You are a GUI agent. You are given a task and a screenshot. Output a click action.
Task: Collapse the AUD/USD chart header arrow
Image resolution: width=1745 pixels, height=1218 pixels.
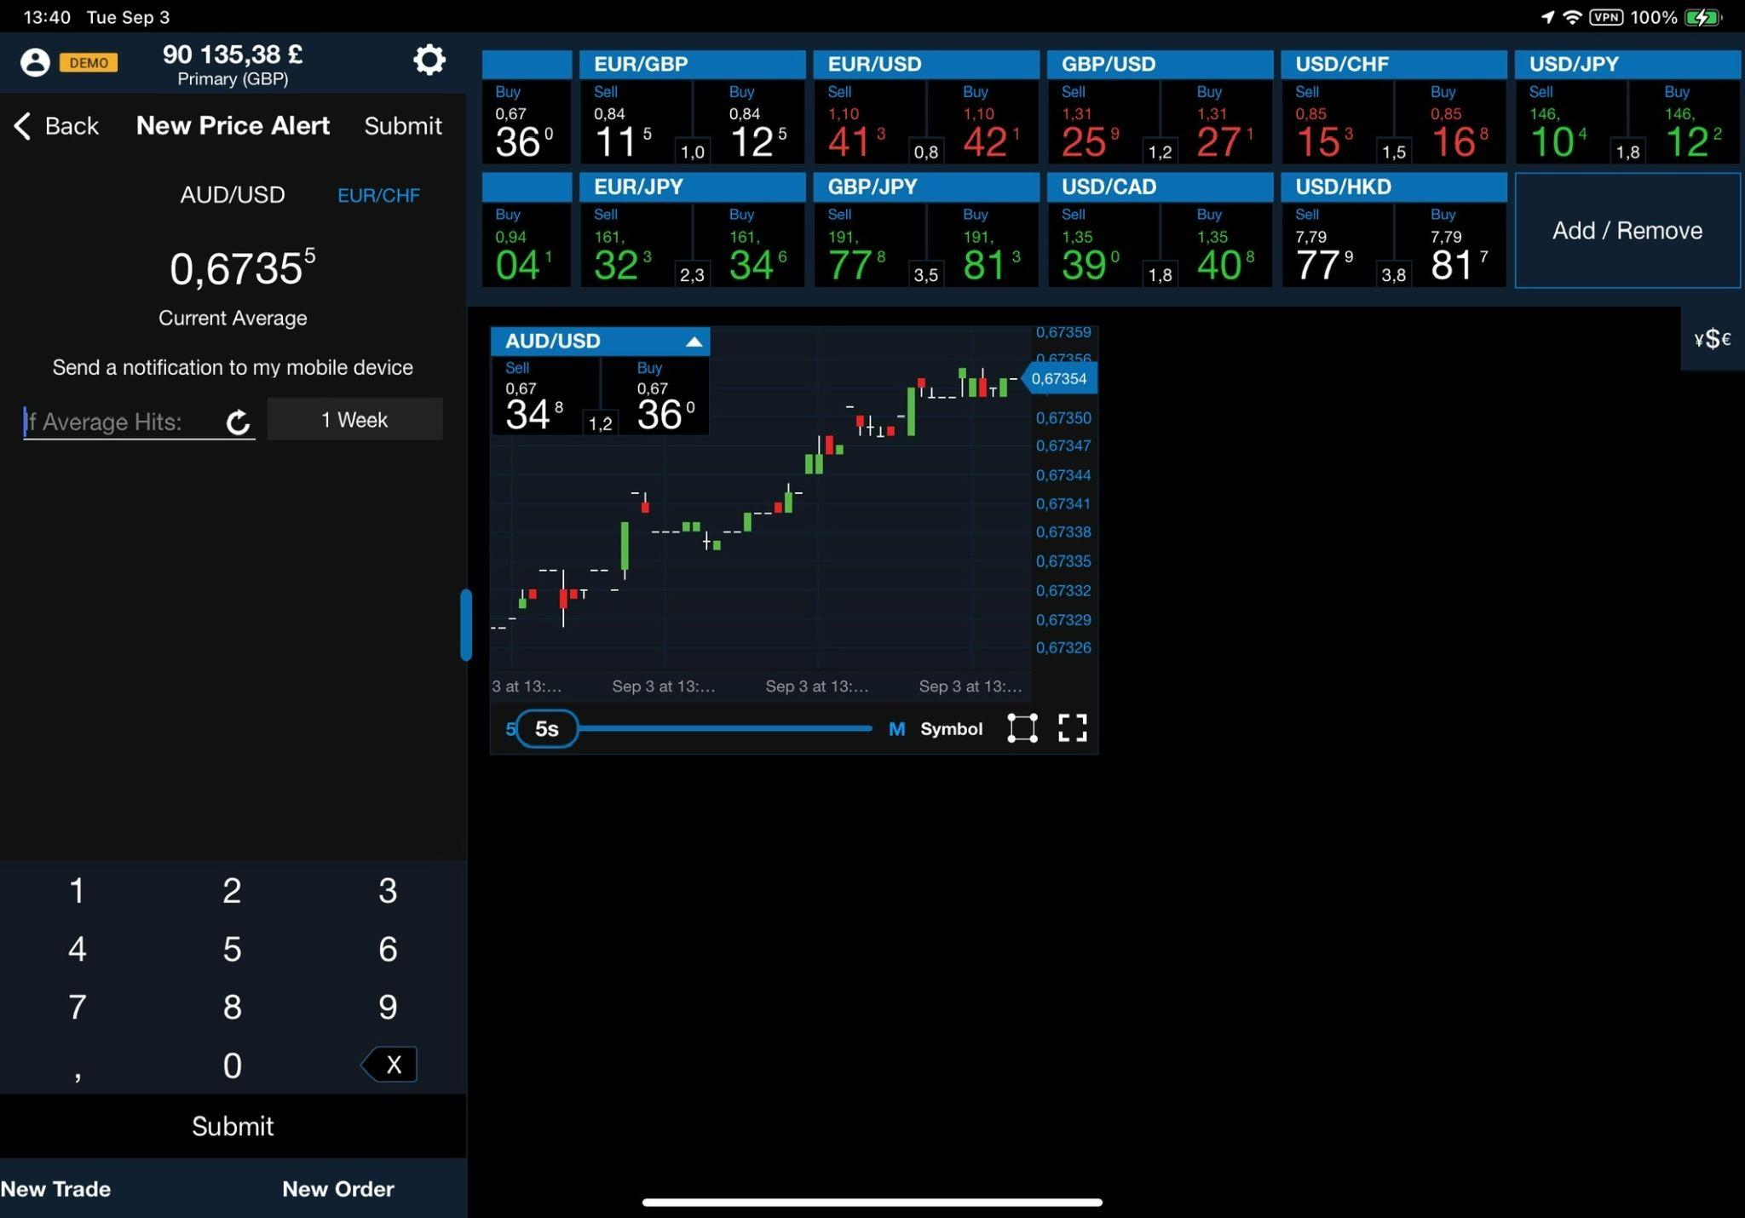[x=694, y=342]
